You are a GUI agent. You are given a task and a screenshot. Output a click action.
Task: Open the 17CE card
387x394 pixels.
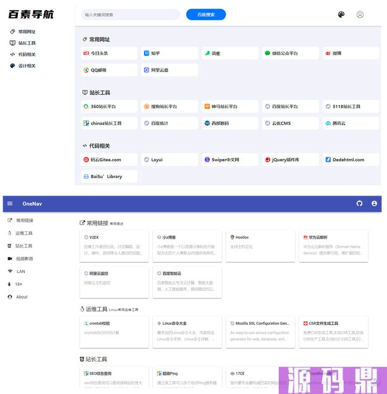(252, 377)
